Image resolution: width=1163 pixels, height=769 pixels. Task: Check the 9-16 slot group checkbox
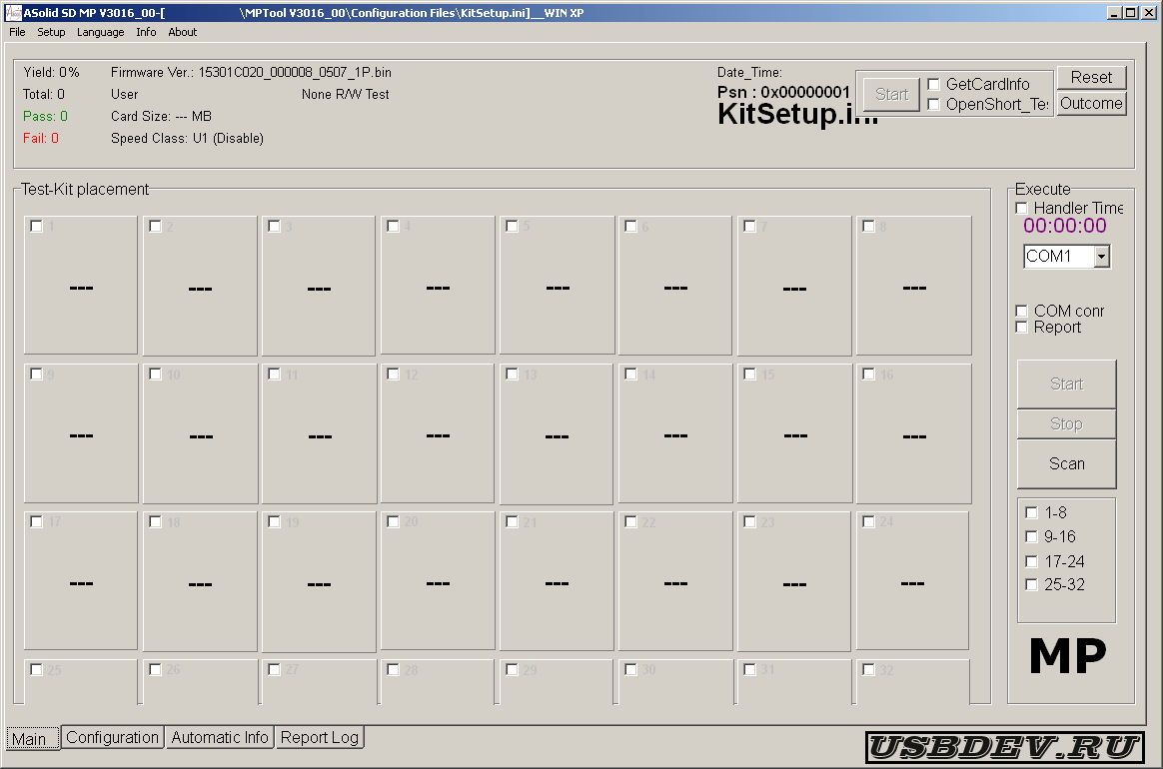[x=1031, y=536]
